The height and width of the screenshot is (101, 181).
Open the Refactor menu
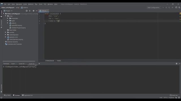click(x=31, y=4)
